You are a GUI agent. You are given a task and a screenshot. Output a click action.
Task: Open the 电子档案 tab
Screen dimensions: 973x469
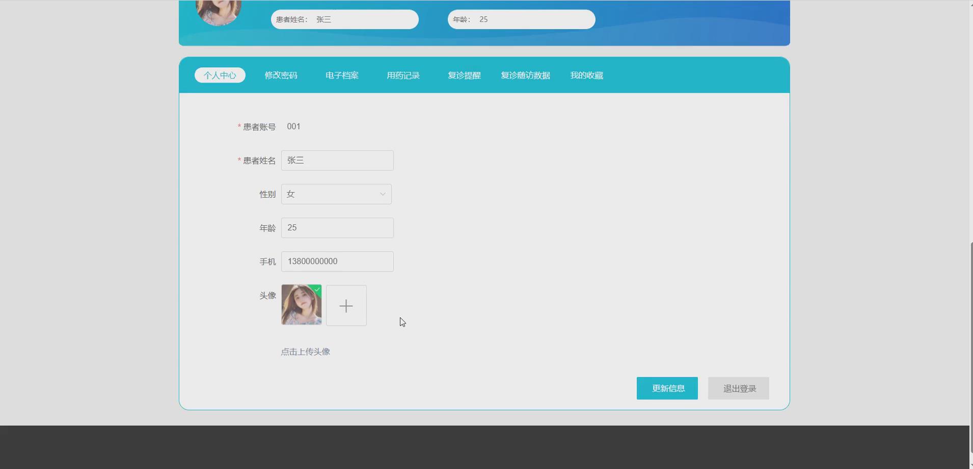pos(341,75)
